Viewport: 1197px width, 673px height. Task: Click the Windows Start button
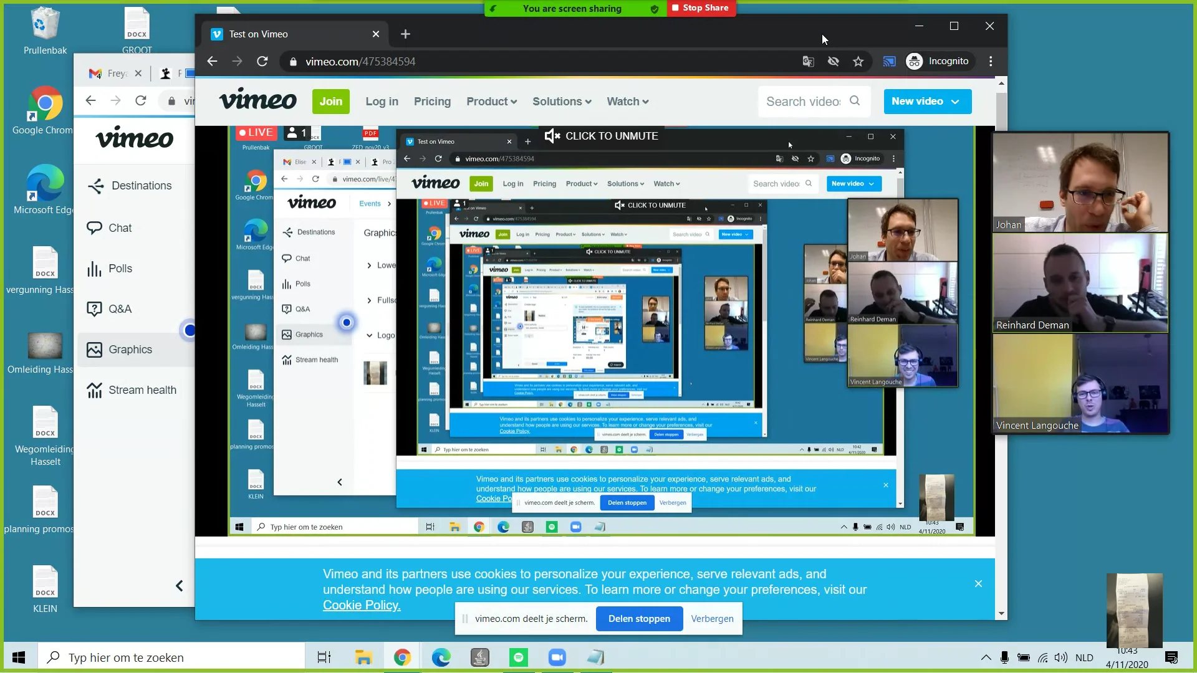[19, 657]
